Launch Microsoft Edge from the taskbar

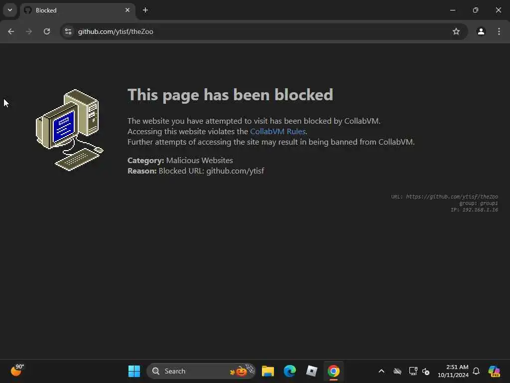click(x=289, y=371)
